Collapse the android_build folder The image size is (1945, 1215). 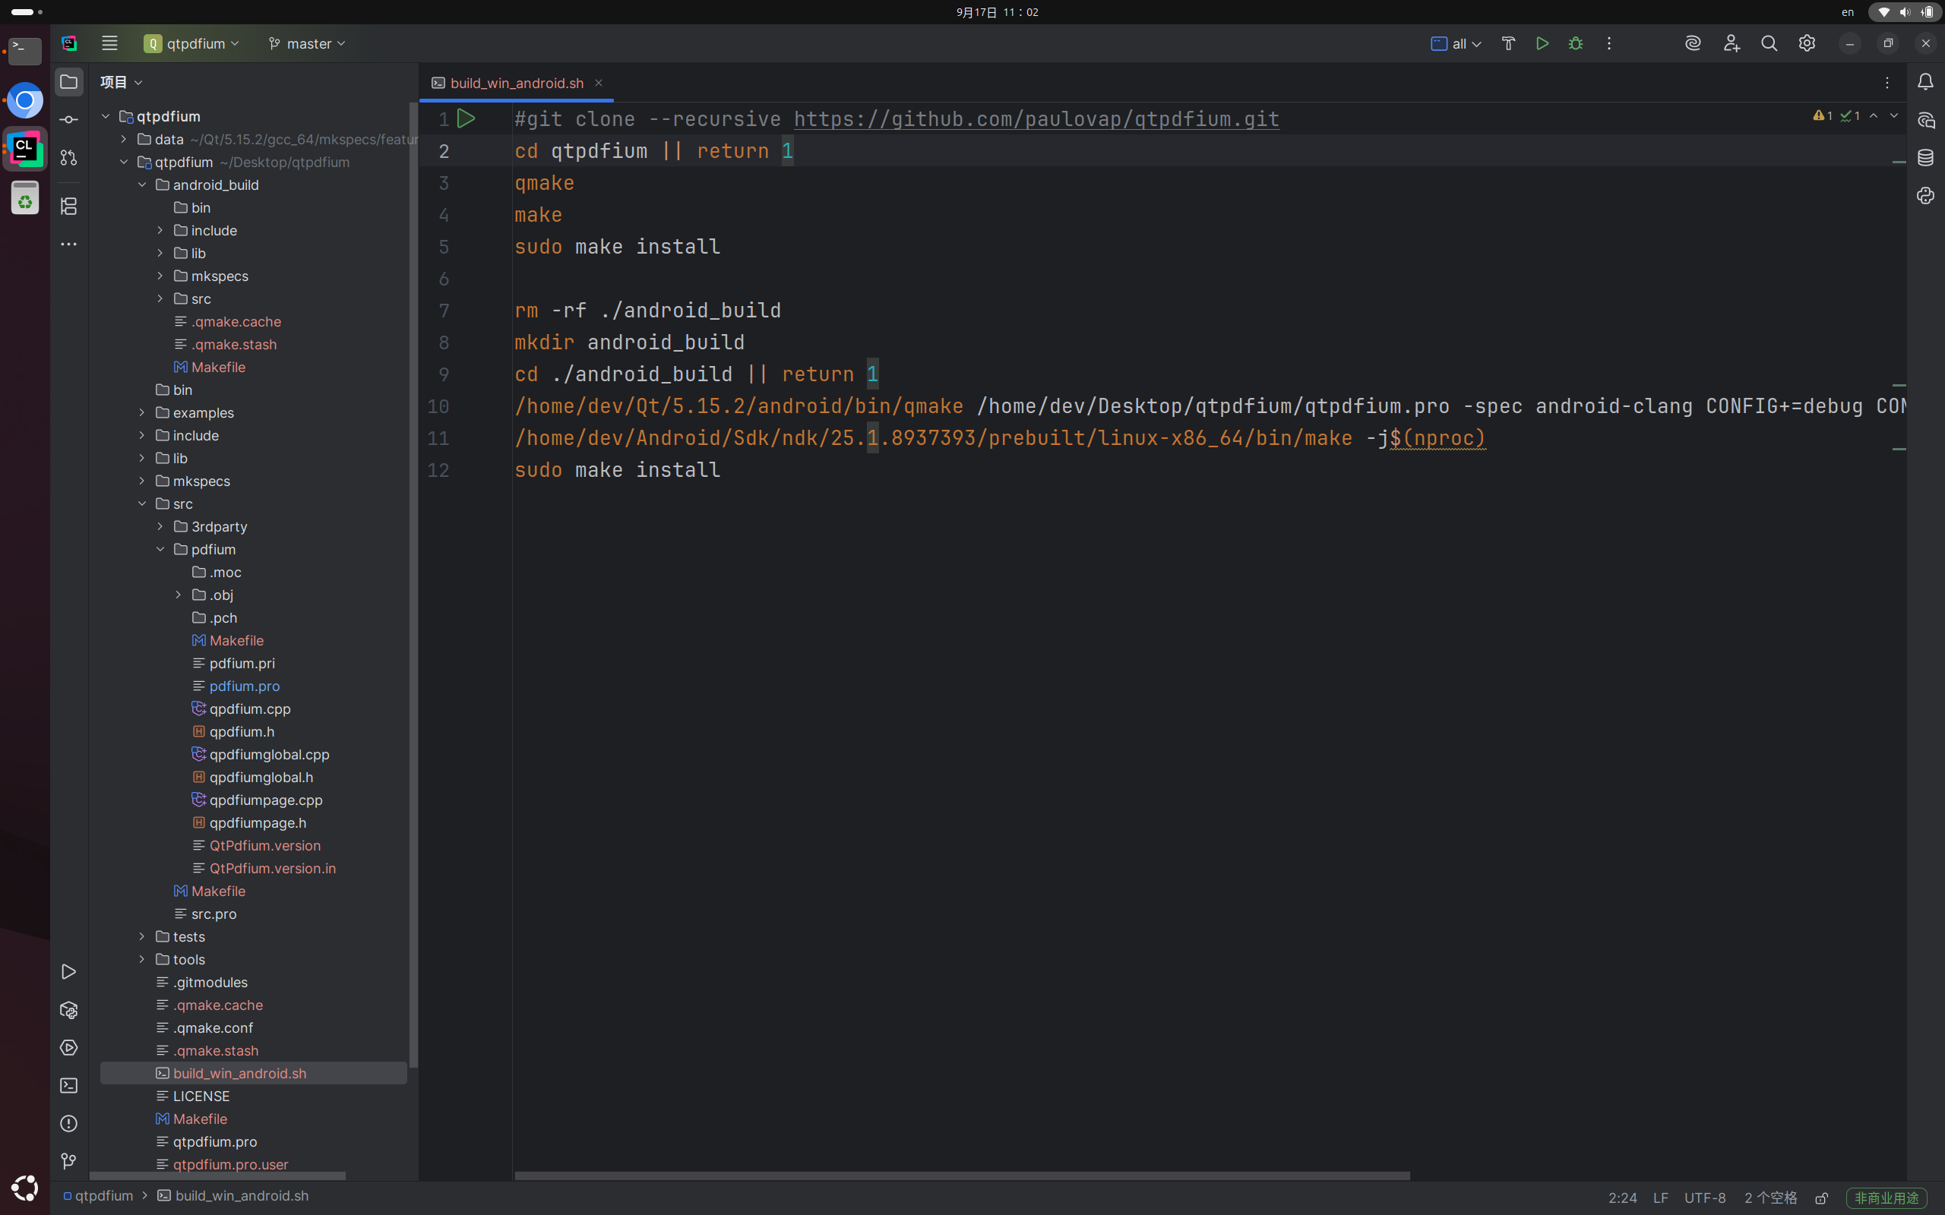pyautogui.click(x=142, y=185)
